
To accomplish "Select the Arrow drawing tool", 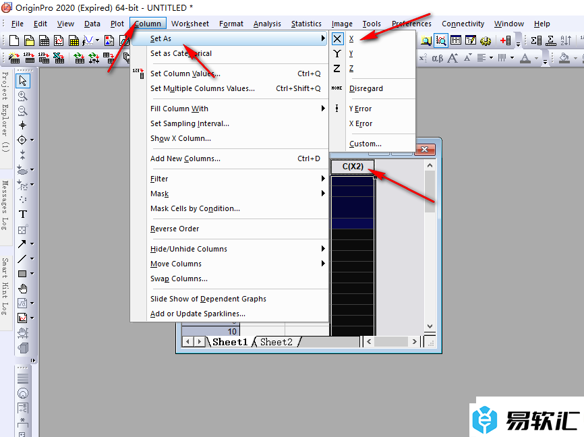I will [x=22, y=243].
